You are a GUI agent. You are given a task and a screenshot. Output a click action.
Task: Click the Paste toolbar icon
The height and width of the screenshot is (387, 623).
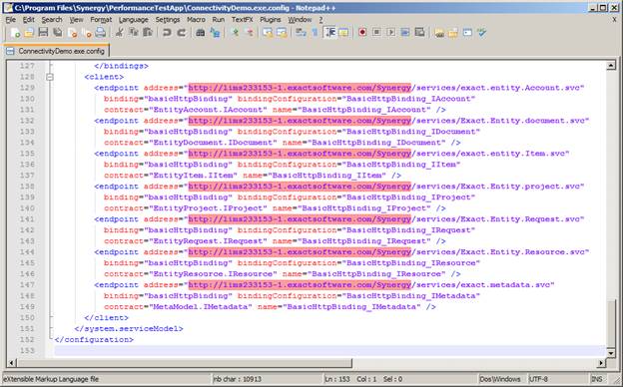pyautogui.click(x=148, y=33)
